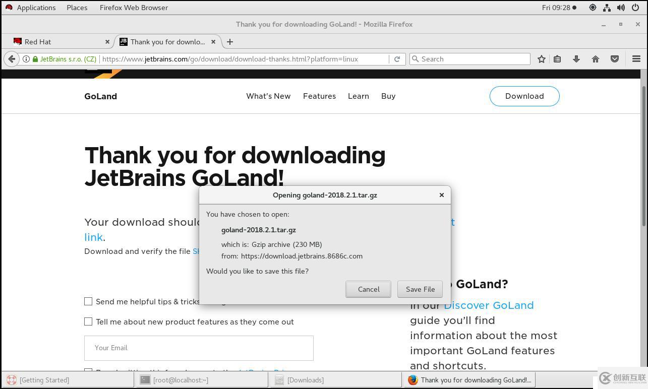The width and height of the screenshot is (648, 389).
Task: Close the Opening goland dialog
Action: tap(442, 195)
